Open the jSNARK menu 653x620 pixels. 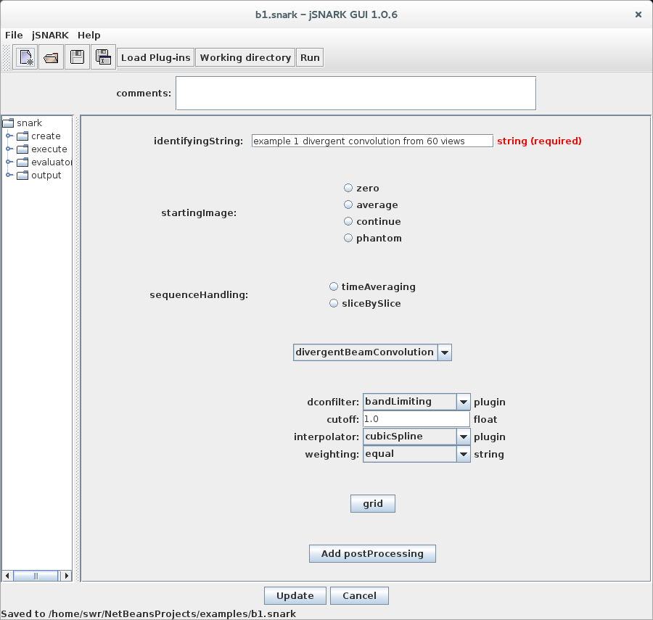(x=50, y=36)
